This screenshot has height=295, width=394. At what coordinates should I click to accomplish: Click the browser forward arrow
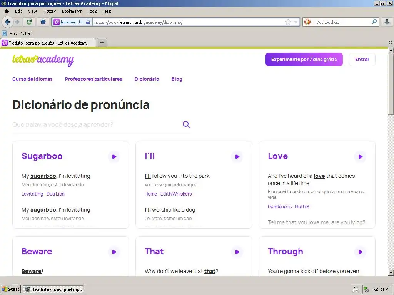[17, 22]
